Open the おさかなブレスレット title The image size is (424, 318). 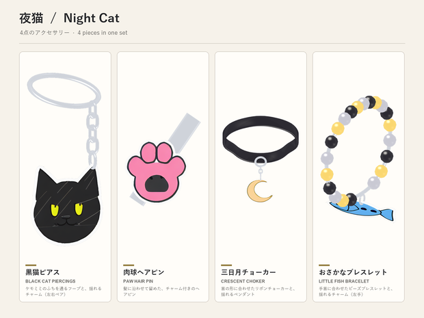[353, 272]
